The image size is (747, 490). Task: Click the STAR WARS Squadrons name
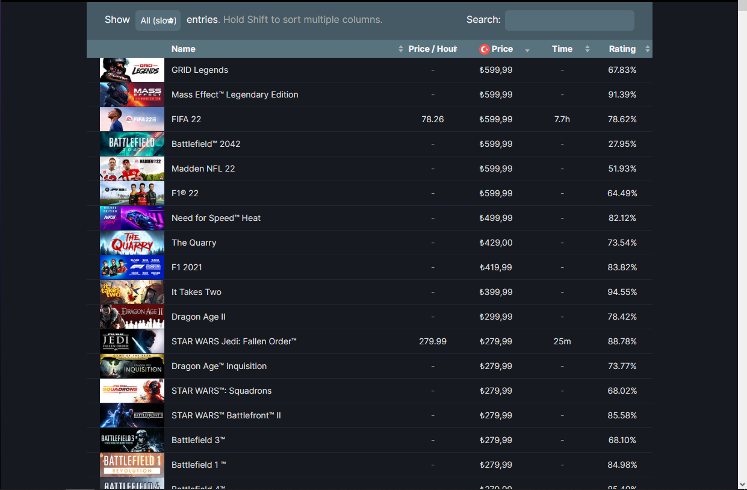point(222,391)
